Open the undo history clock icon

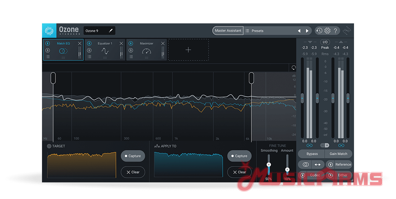(319, 31)
